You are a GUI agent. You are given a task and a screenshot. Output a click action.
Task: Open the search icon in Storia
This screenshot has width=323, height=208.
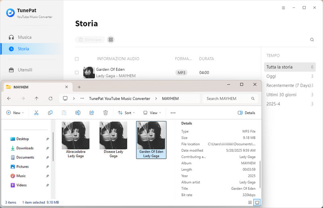tap(312, 39)
